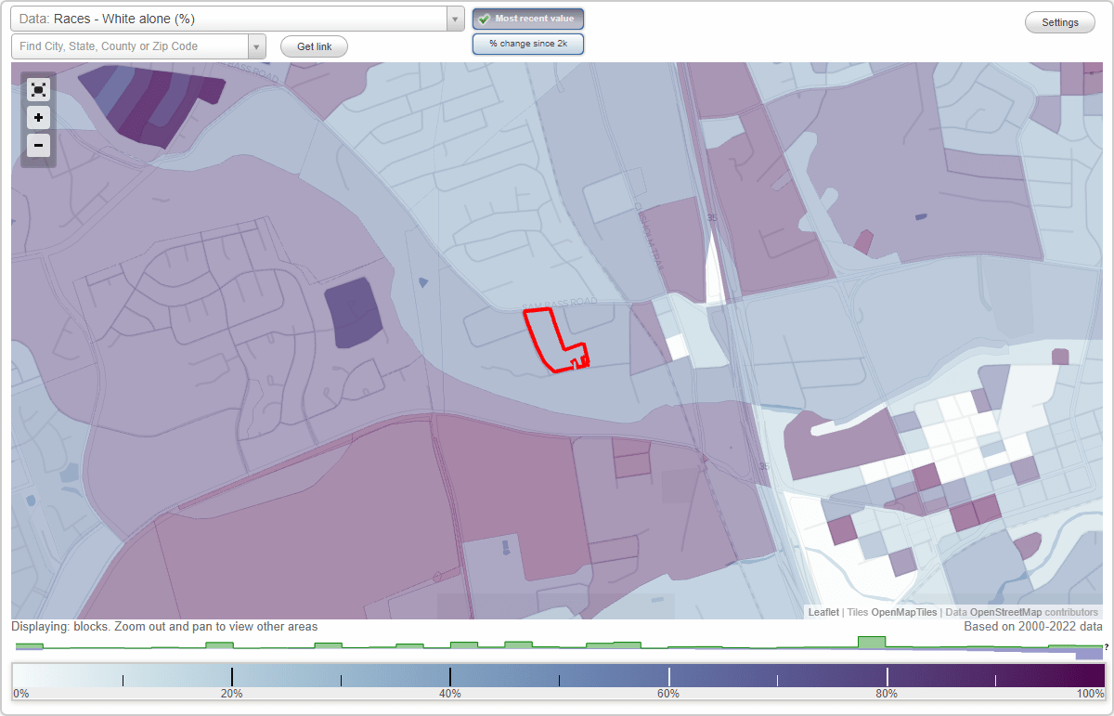Toggle fullscreen map view icon
The height and width of the screenshot is (716, 1114).
(x=38, y=89)
